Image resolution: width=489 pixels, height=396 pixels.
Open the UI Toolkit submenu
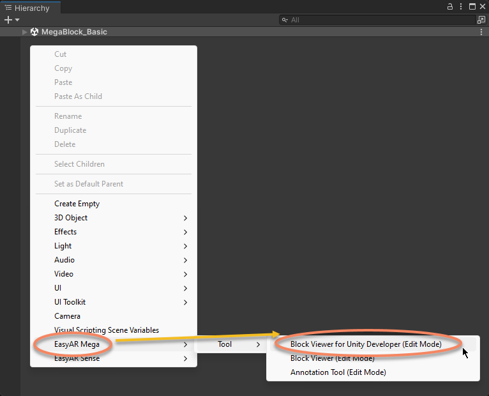pyautogui.click(x=114, y=302)
